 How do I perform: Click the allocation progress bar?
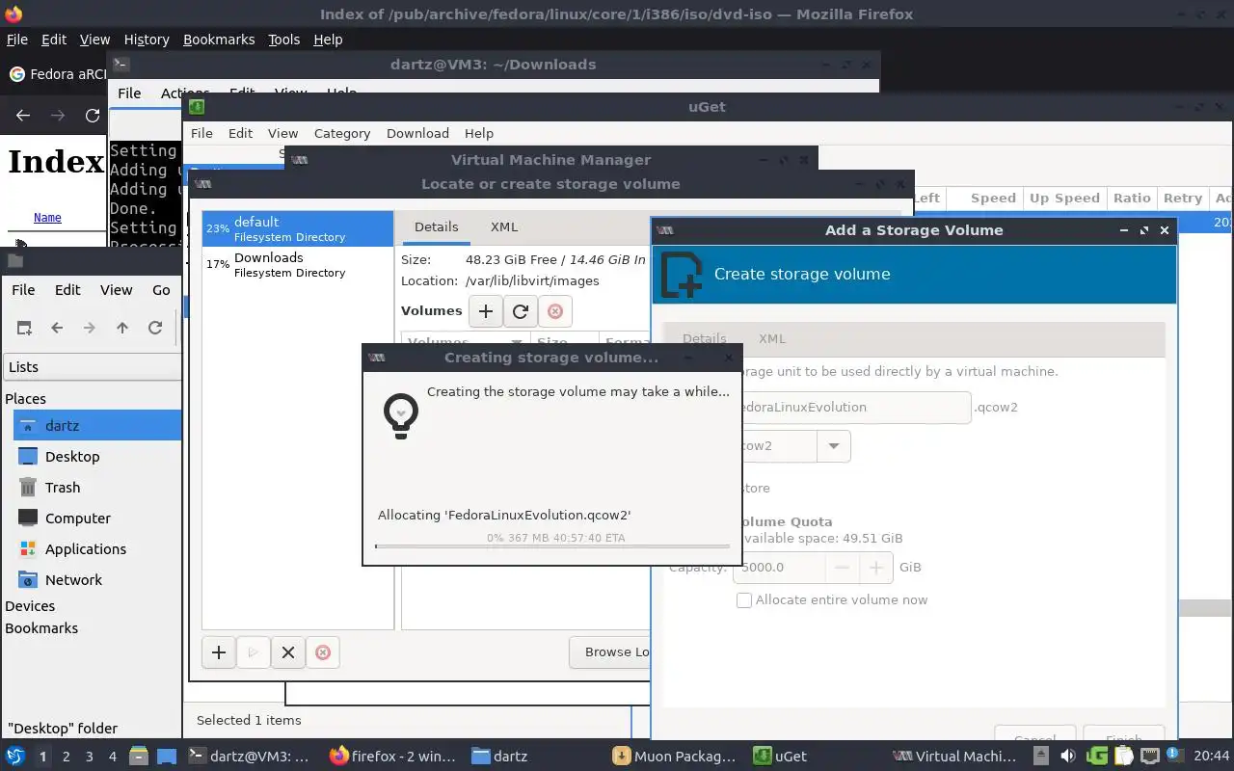pyautogui.click(x=552, y=546)
